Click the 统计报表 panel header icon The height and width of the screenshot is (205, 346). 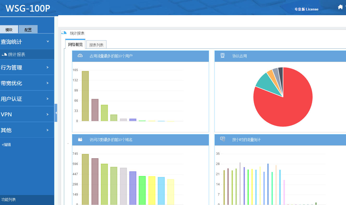(x=64, y=33)
